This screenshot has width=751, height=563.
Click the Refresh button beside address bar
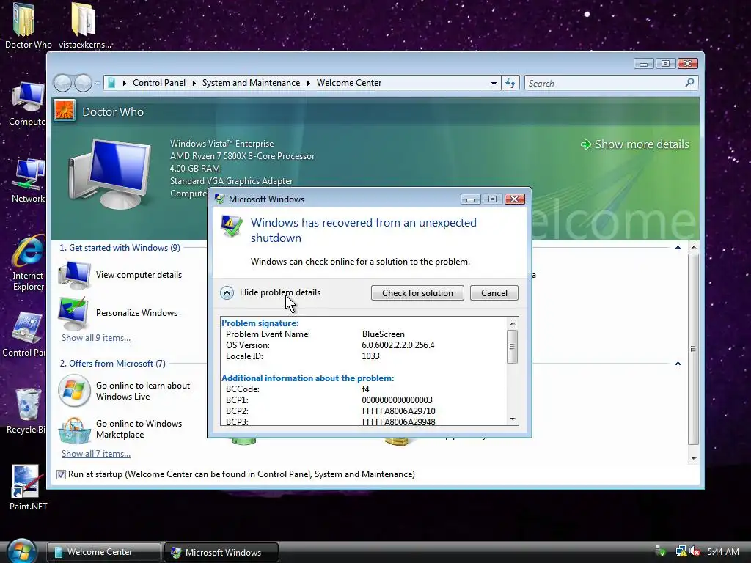tap(510, 84)
